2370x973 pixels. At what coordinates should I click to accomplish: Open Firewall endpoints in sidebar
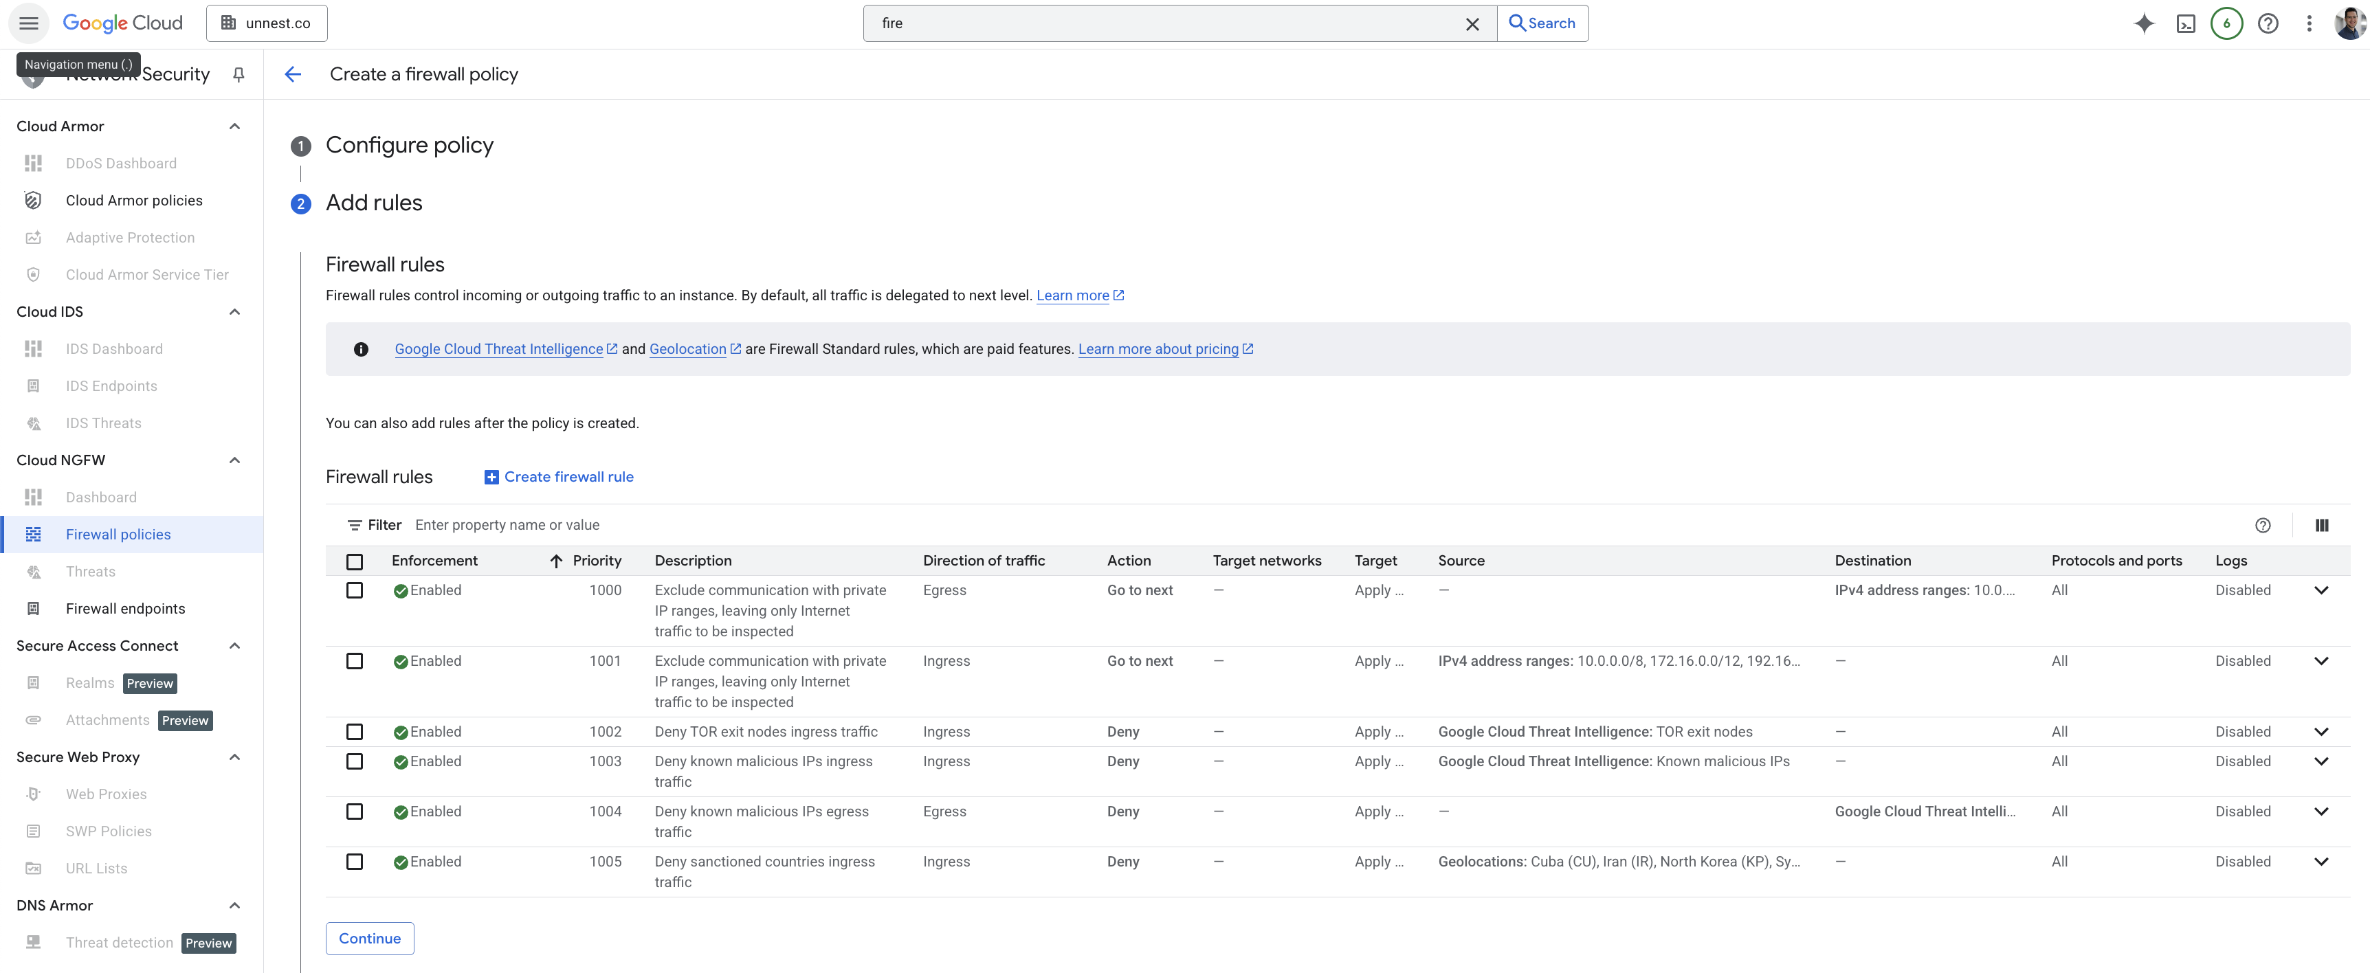[125, 609]
